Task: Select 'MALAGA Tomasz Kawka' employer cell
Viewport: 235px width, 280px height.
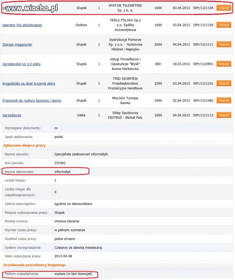Action: coord(125,101)
